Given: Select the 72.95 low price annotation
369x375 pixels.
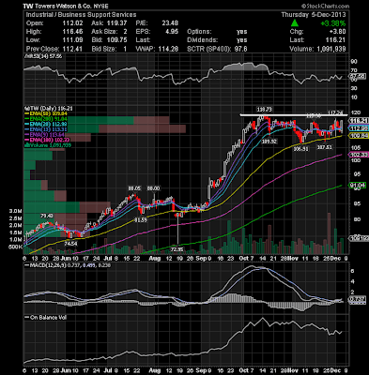Looking at the screenshot, I should [x=177, y=249].
